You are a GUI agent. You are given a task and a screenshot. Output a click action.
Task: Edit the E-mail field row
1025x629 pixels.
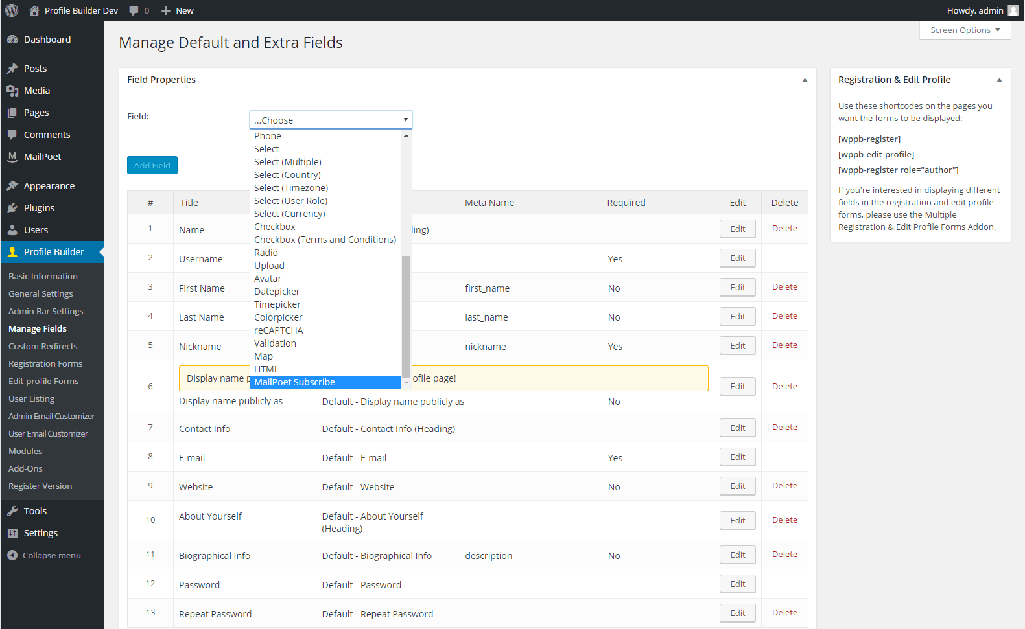(738, 457)
